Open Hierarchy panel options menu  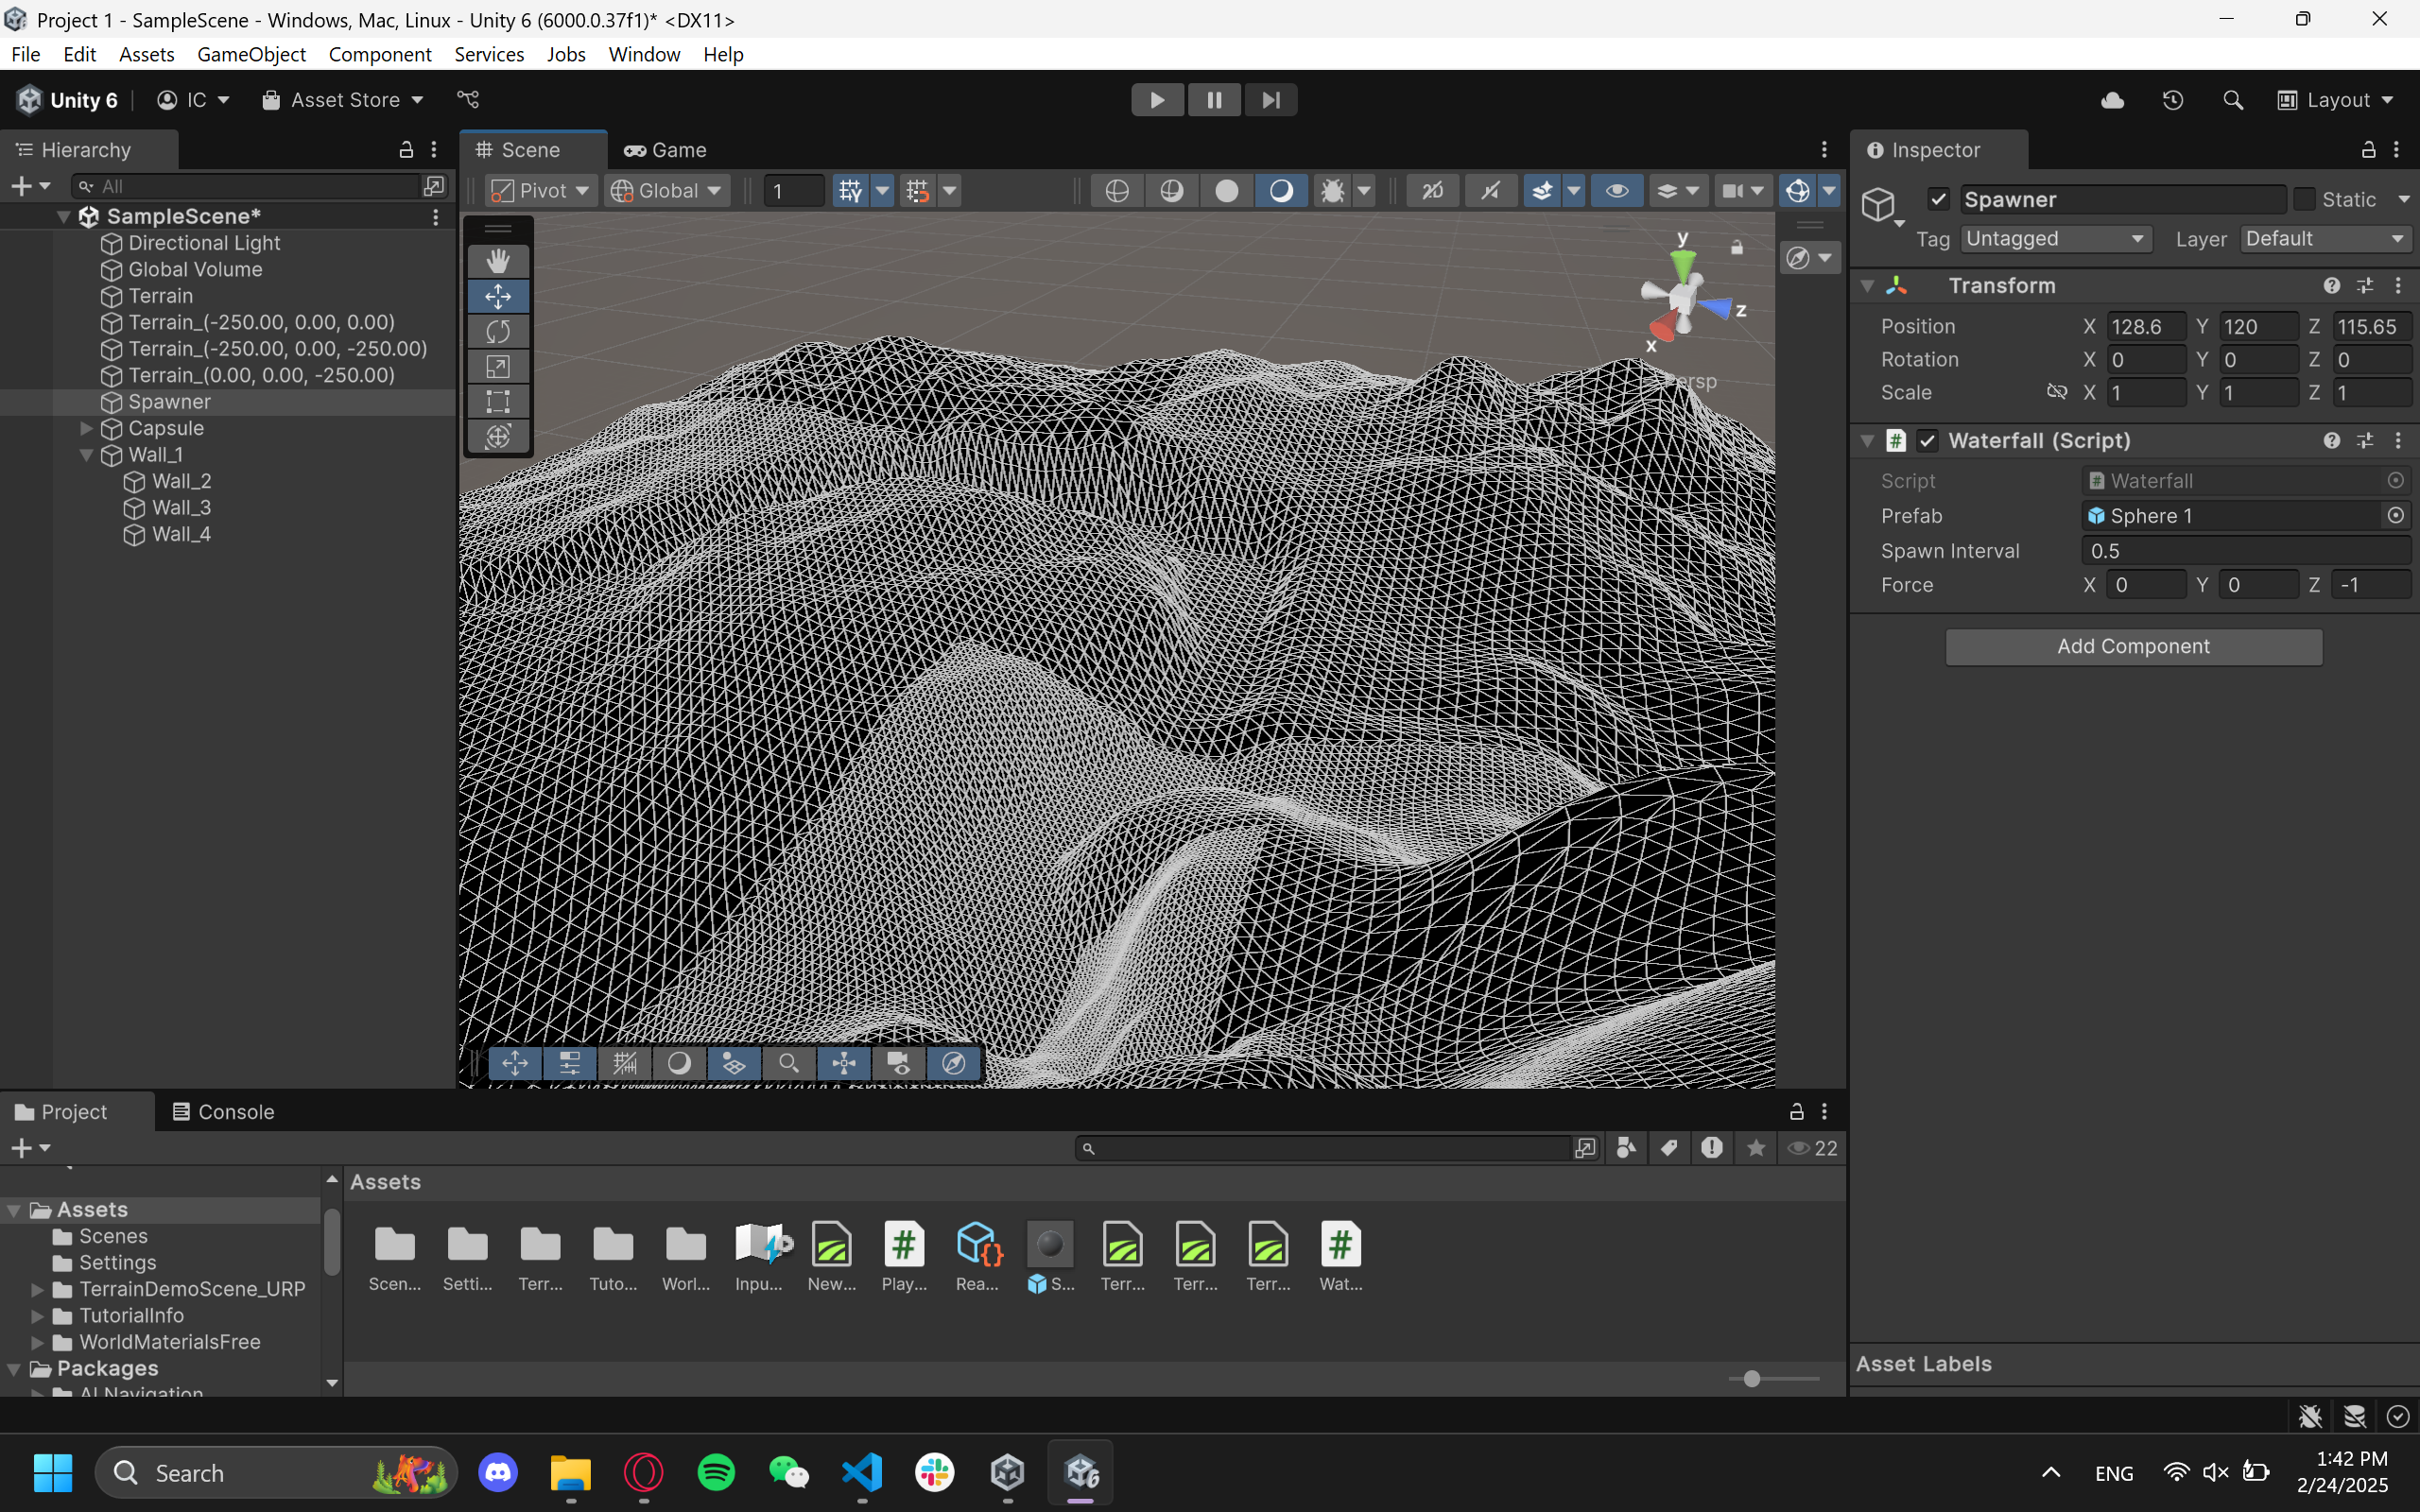point(434,150)
